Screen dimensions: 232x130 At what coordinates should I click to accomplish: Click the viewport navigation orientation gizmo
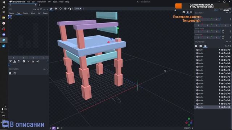click(189, 122)
